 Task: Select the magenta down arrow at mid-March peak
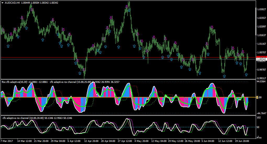pyautogui.click(x=32, y=10)
